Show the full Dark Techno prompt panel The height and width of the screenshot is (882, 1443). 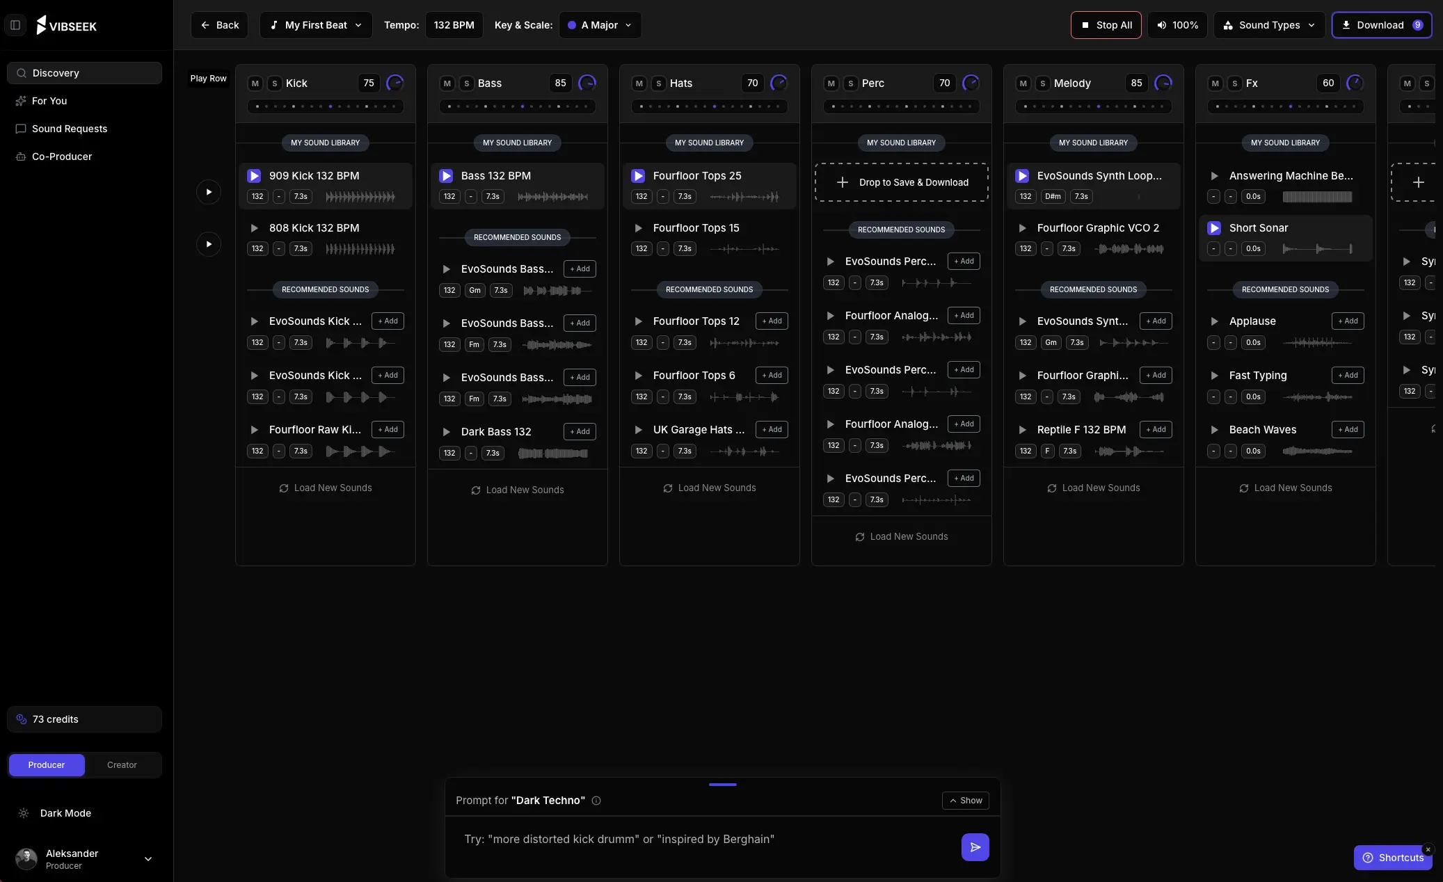pos(966,801)
